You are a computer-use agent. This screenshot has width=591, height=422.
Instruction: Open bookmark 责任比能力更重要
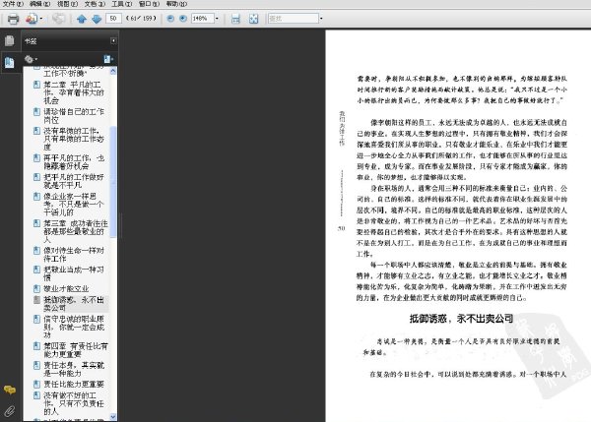(74, 385)
